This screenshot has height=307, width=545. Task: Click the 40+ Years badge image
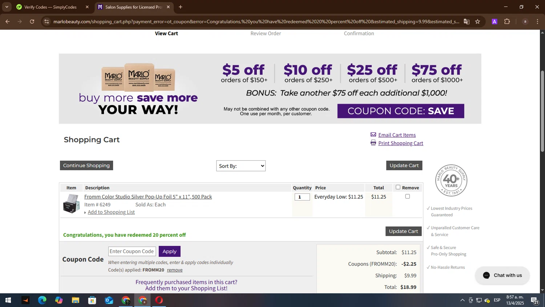pyautogui.click(x=451, y=180)
